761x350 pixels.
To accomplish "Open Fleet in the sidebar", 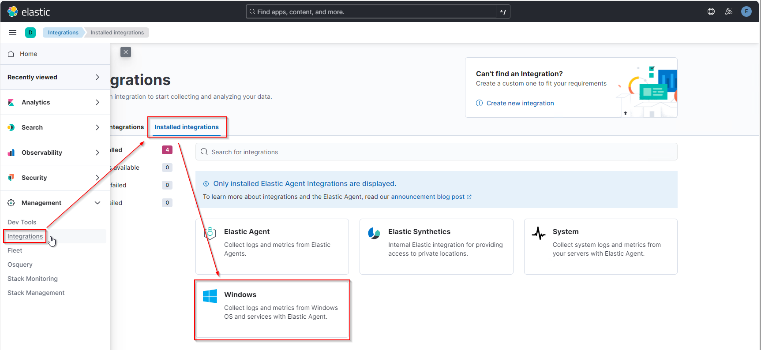I will [x=15, y=250].
